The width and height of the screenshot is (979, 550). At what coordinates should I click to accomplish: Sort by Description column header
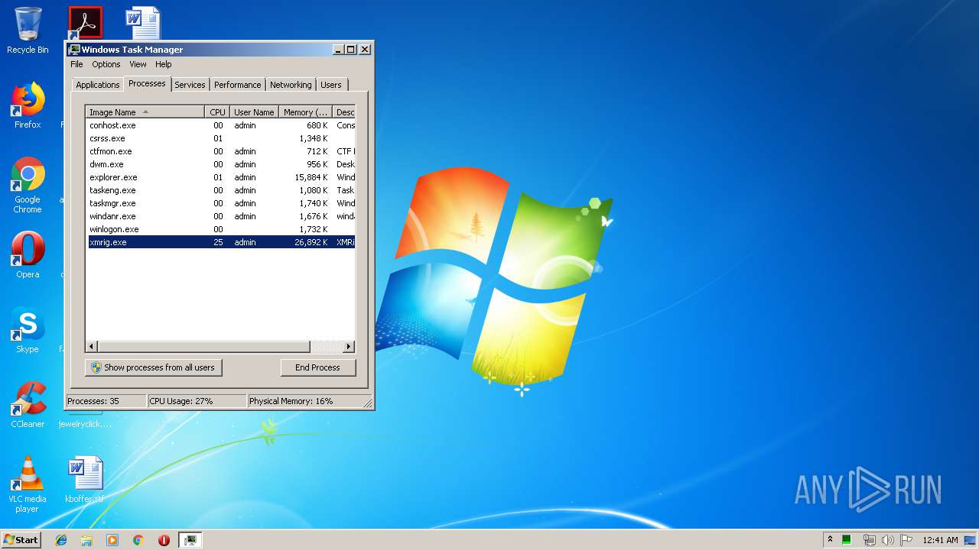click(x=344, y=112)
